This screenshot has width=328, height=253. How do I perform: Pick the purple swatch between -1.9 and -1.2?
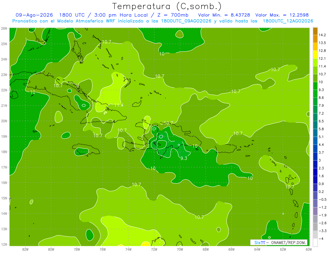(x=315, y=211)
